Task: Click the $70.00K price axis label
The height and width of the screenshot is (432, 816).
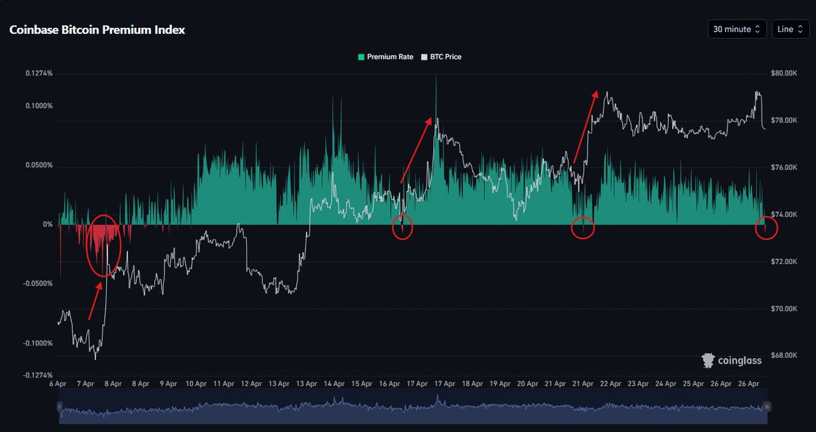Action: coord(784,308)
